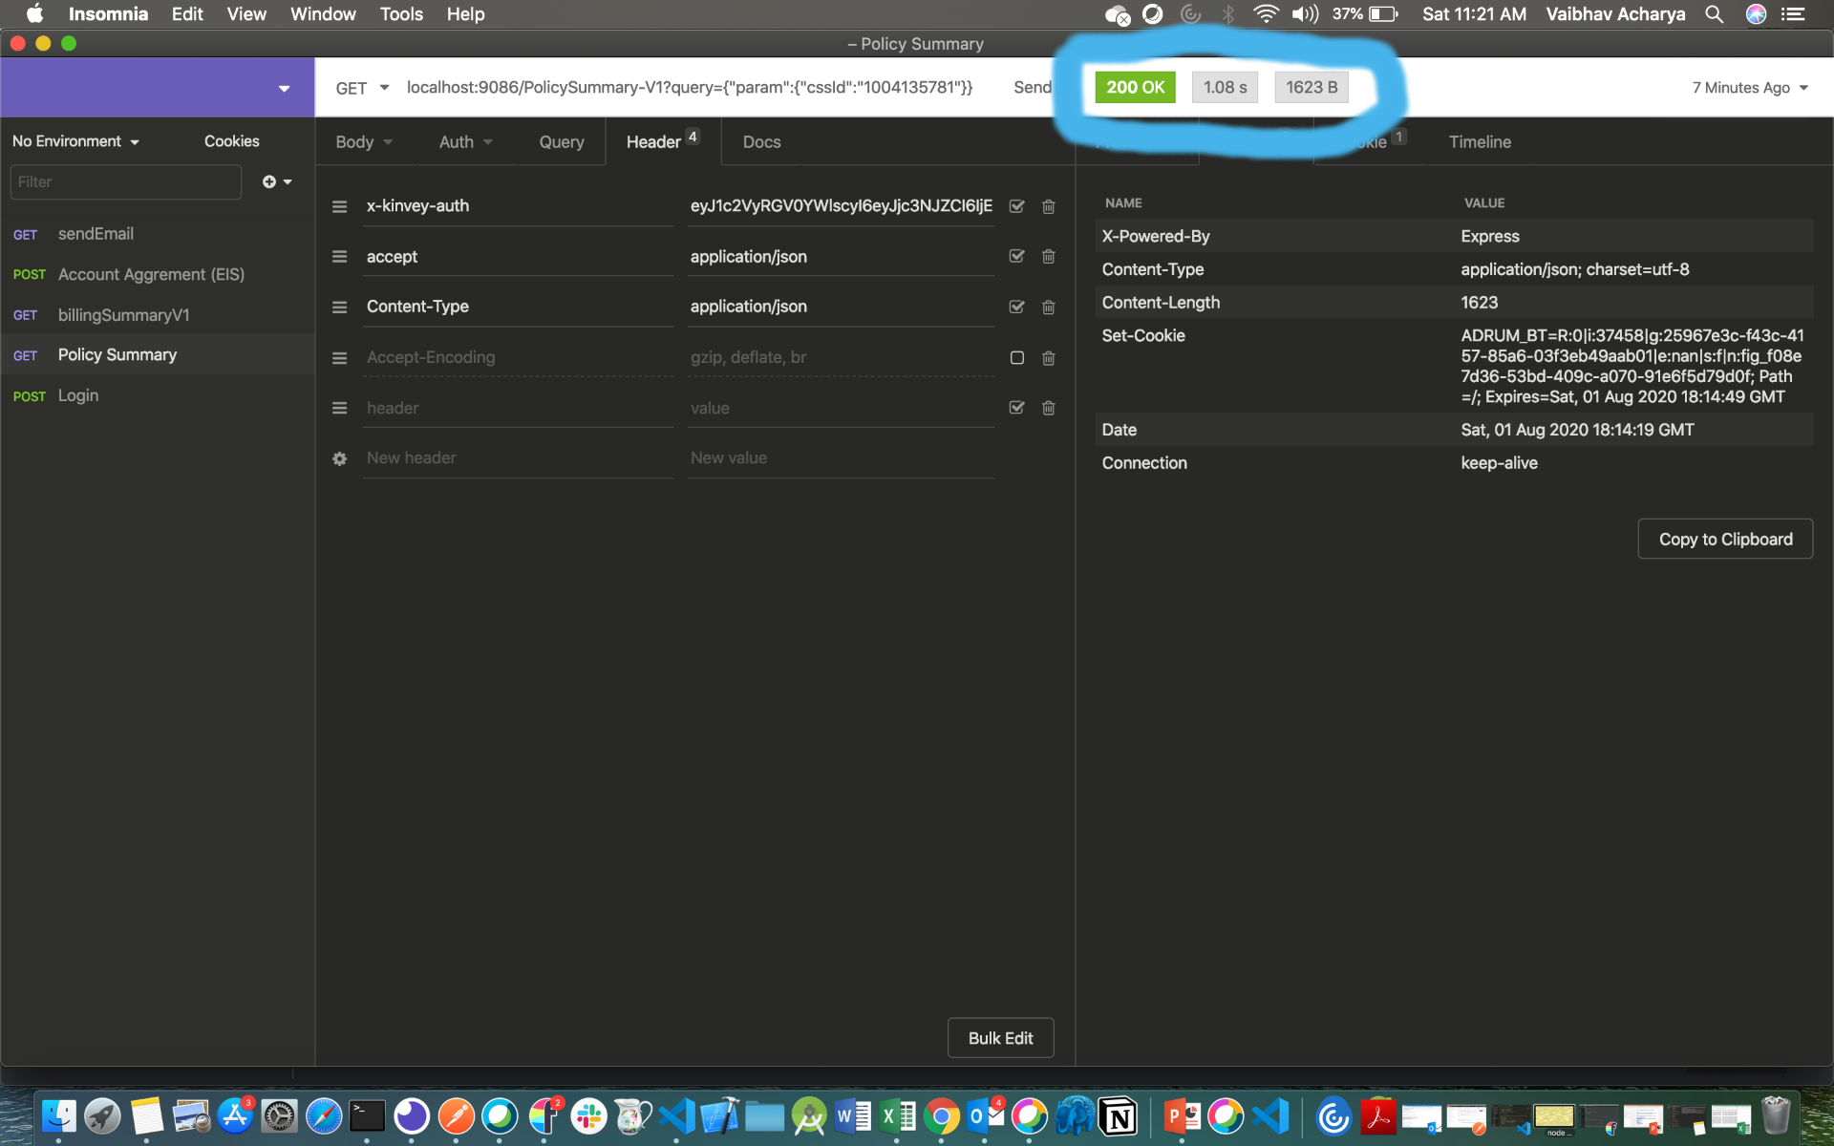Screen dimensions: 1834x1146
Task: Delete the Accept-Encoding header with the trash icon
Action: click(1048, 358)
